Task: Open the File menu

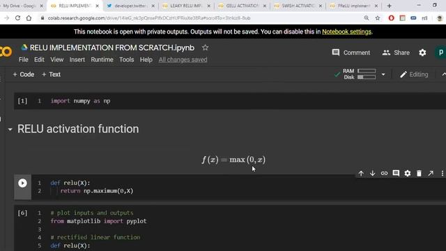Action: tap(23, 59)
